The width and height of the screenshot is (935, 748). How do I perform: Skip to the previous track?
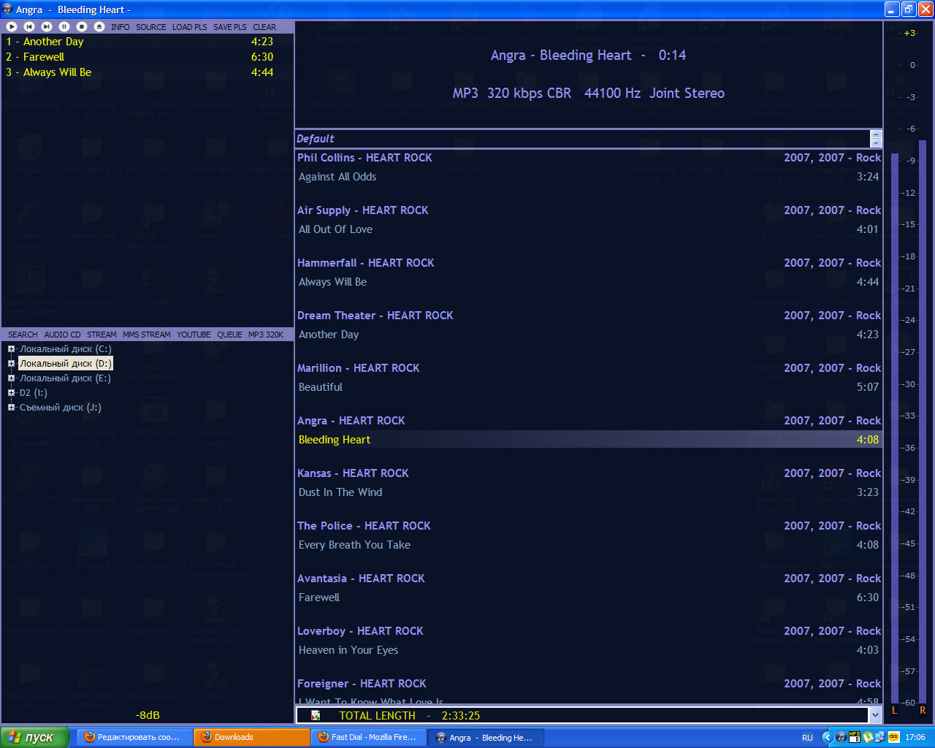[29, 26]
